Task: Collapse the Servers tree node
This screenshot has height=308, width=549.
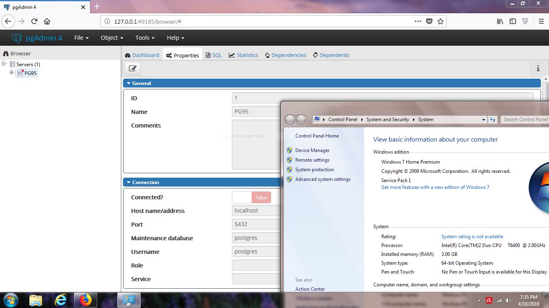Action: (4, 64)
